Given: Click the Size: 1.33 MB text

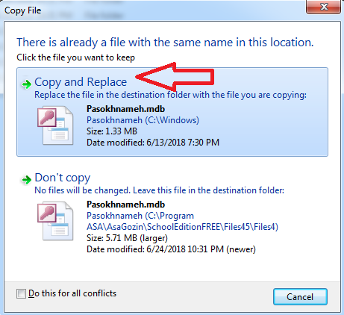Looking at the screenshot, I should tap(112, 131).
